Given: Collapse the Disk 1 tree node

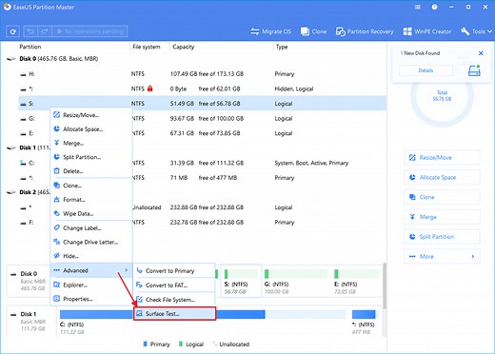Looking at the screenshot, I should pos(11,147).
